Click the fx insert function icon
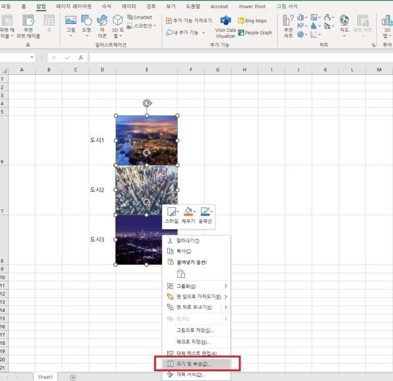This screenshot has height=381, width=393. pyautogui.click(x=81, y=57)
